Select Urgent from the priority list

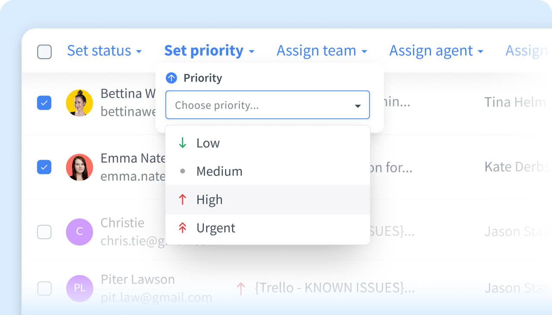tap(216, 228)
